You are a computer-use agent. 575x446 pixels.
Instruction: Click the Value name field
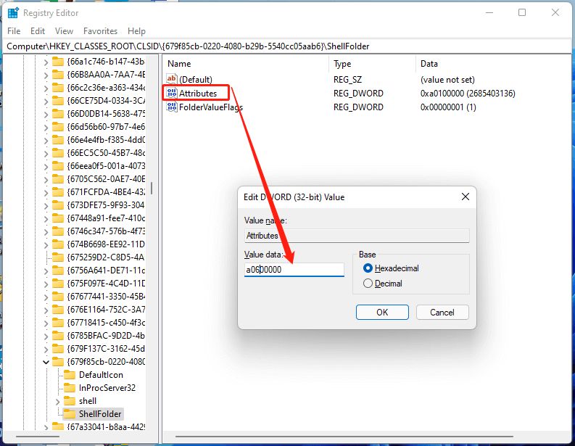[x=357, y=236]
